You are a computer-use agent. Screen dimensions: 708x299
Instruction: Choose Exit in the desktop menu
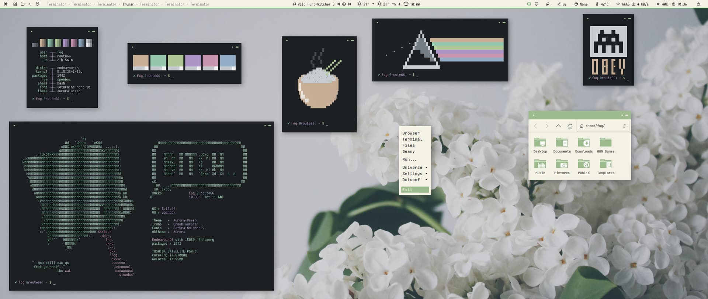pos(415,190)
